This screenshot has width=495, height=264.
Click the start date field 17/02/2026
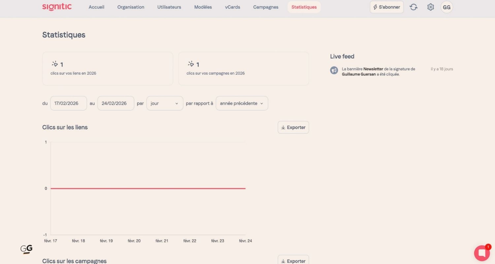click(68, 103)
